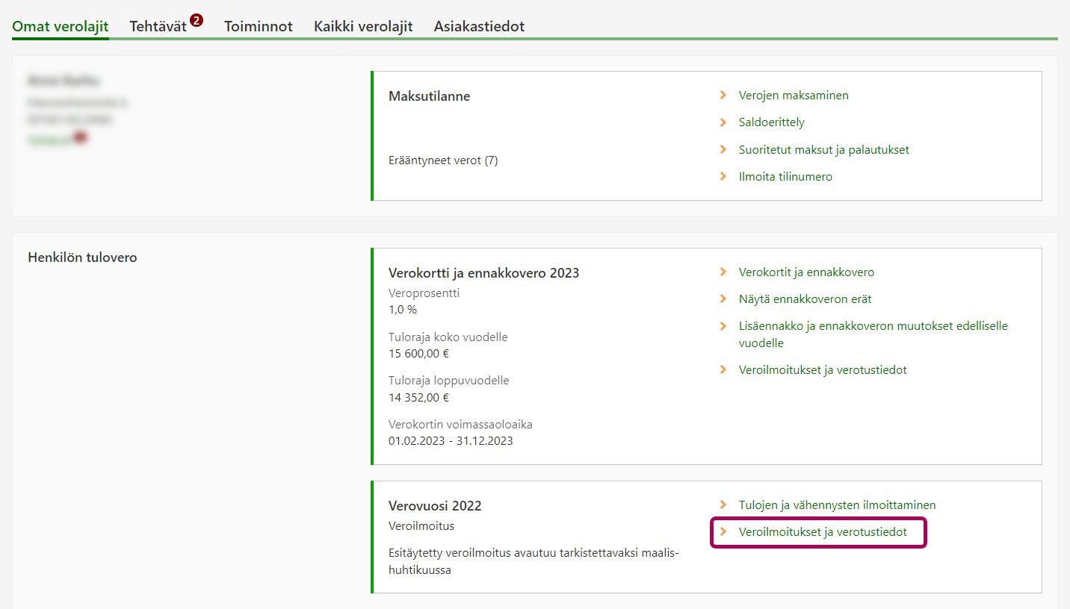
Task: Click the red notification badge on Tehtävät
Action: click(x=197, y=20)
